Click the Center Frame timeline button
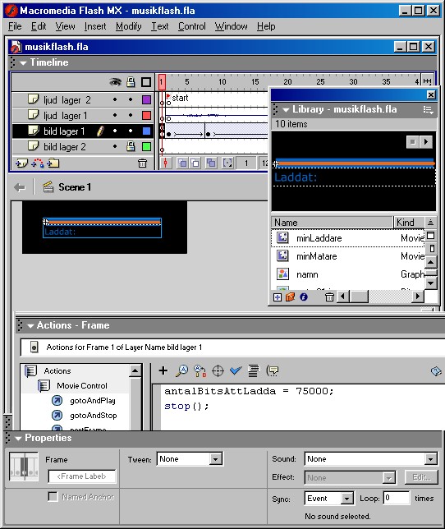This screenshot has height=529, width=445. point(165,163)
